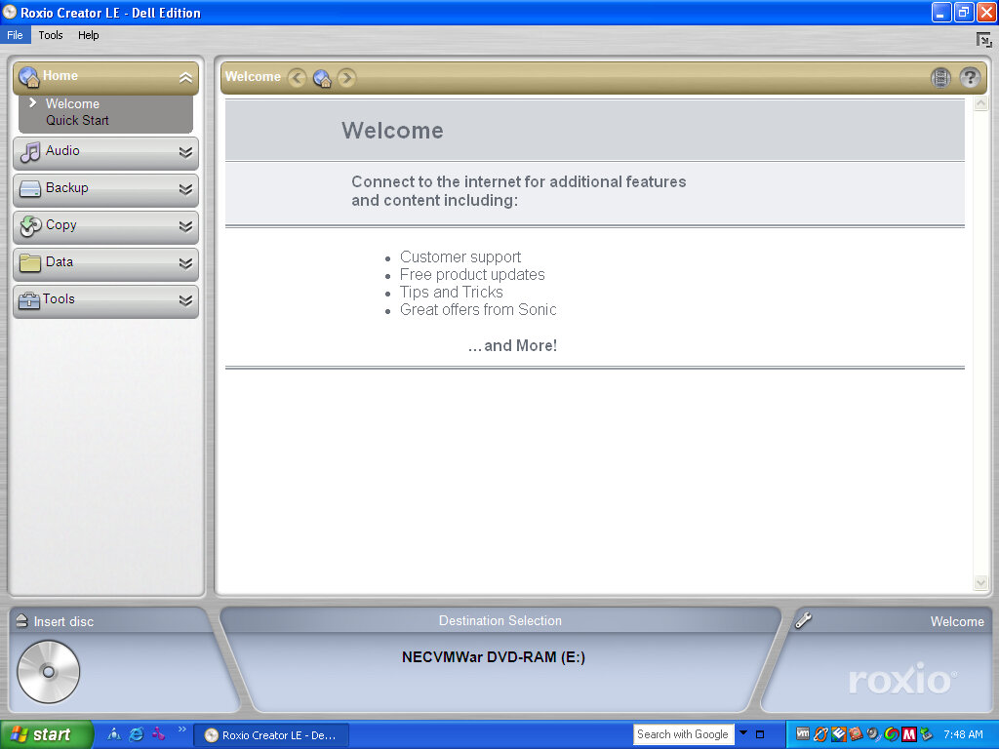Open the File menu
The width and height of the screenshot is (999, 749).
(x=15, y=35)
